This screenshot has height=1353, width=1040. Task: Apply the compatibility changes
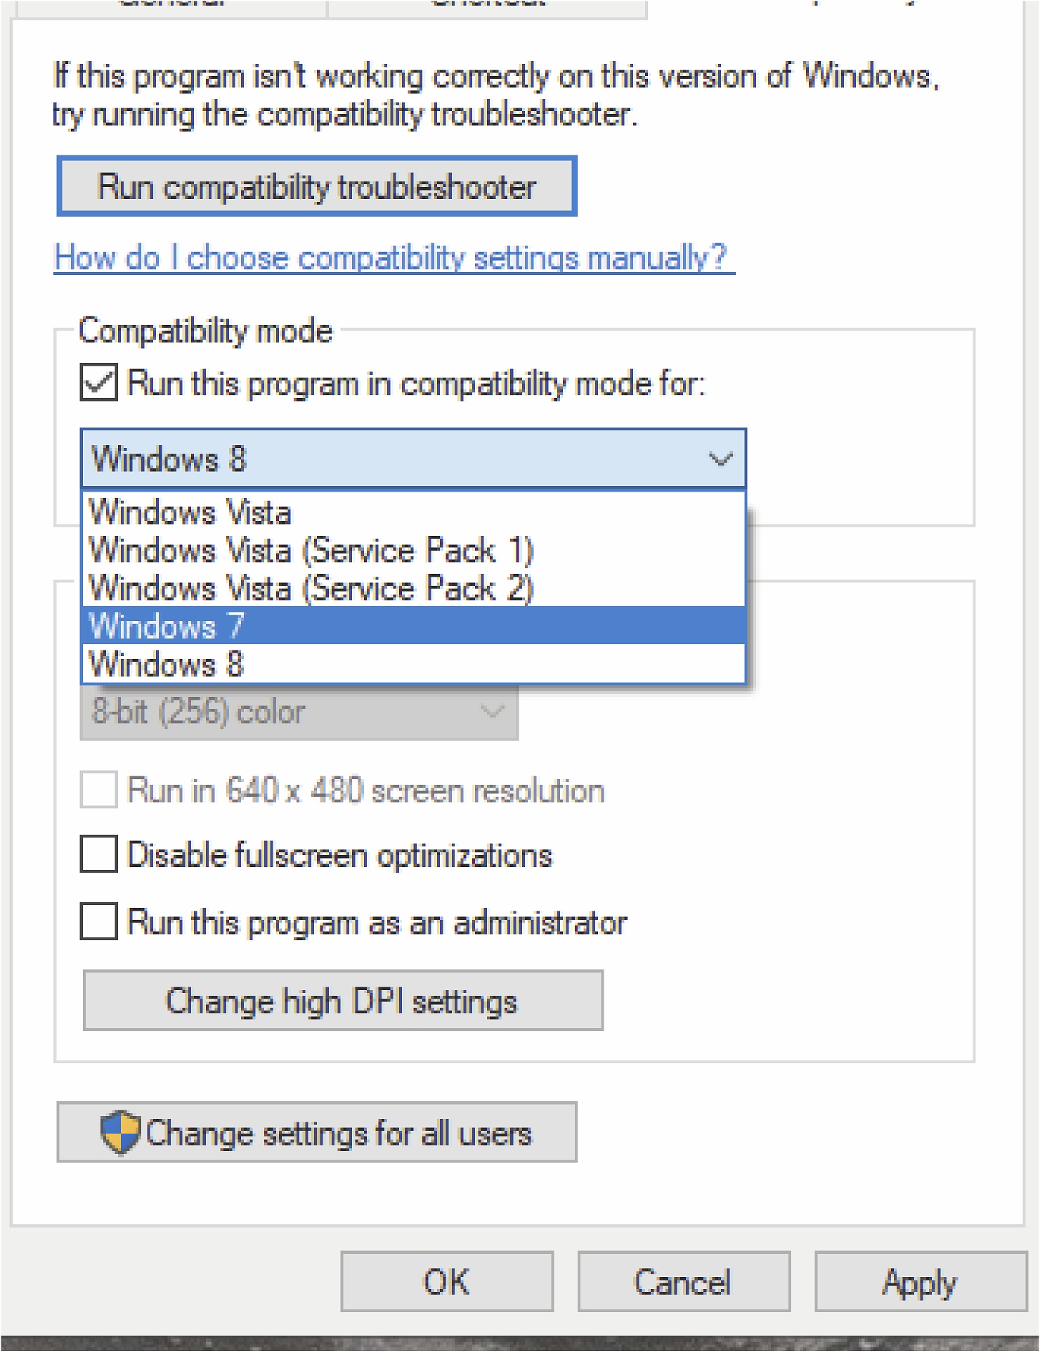921,1281
